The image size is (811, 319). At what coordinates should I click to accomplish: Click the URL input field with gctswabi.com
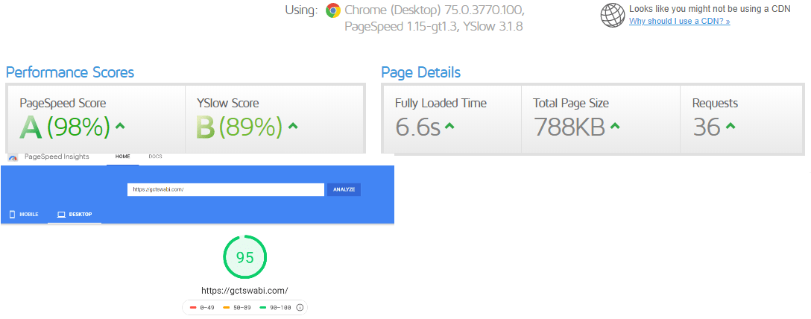pos(224,189)
